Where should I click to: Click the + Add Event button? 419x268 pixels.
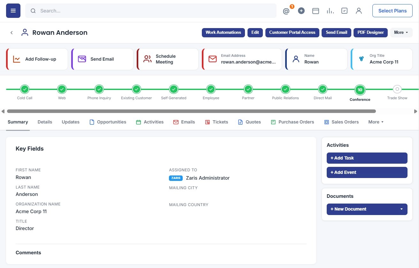tap(367, 172)
